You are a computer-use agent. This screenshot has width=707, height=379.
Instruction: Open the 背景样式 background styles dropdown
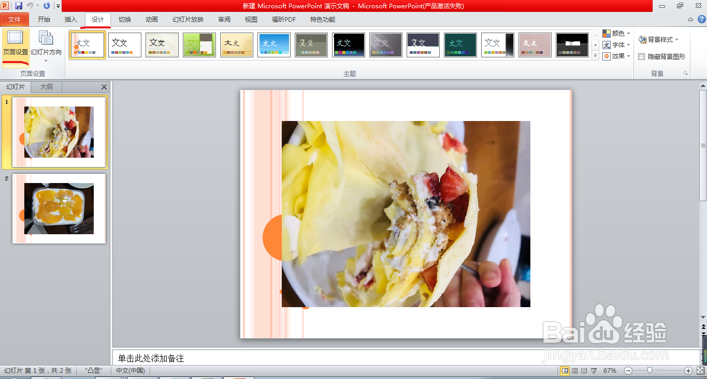[x=658, y=40]
